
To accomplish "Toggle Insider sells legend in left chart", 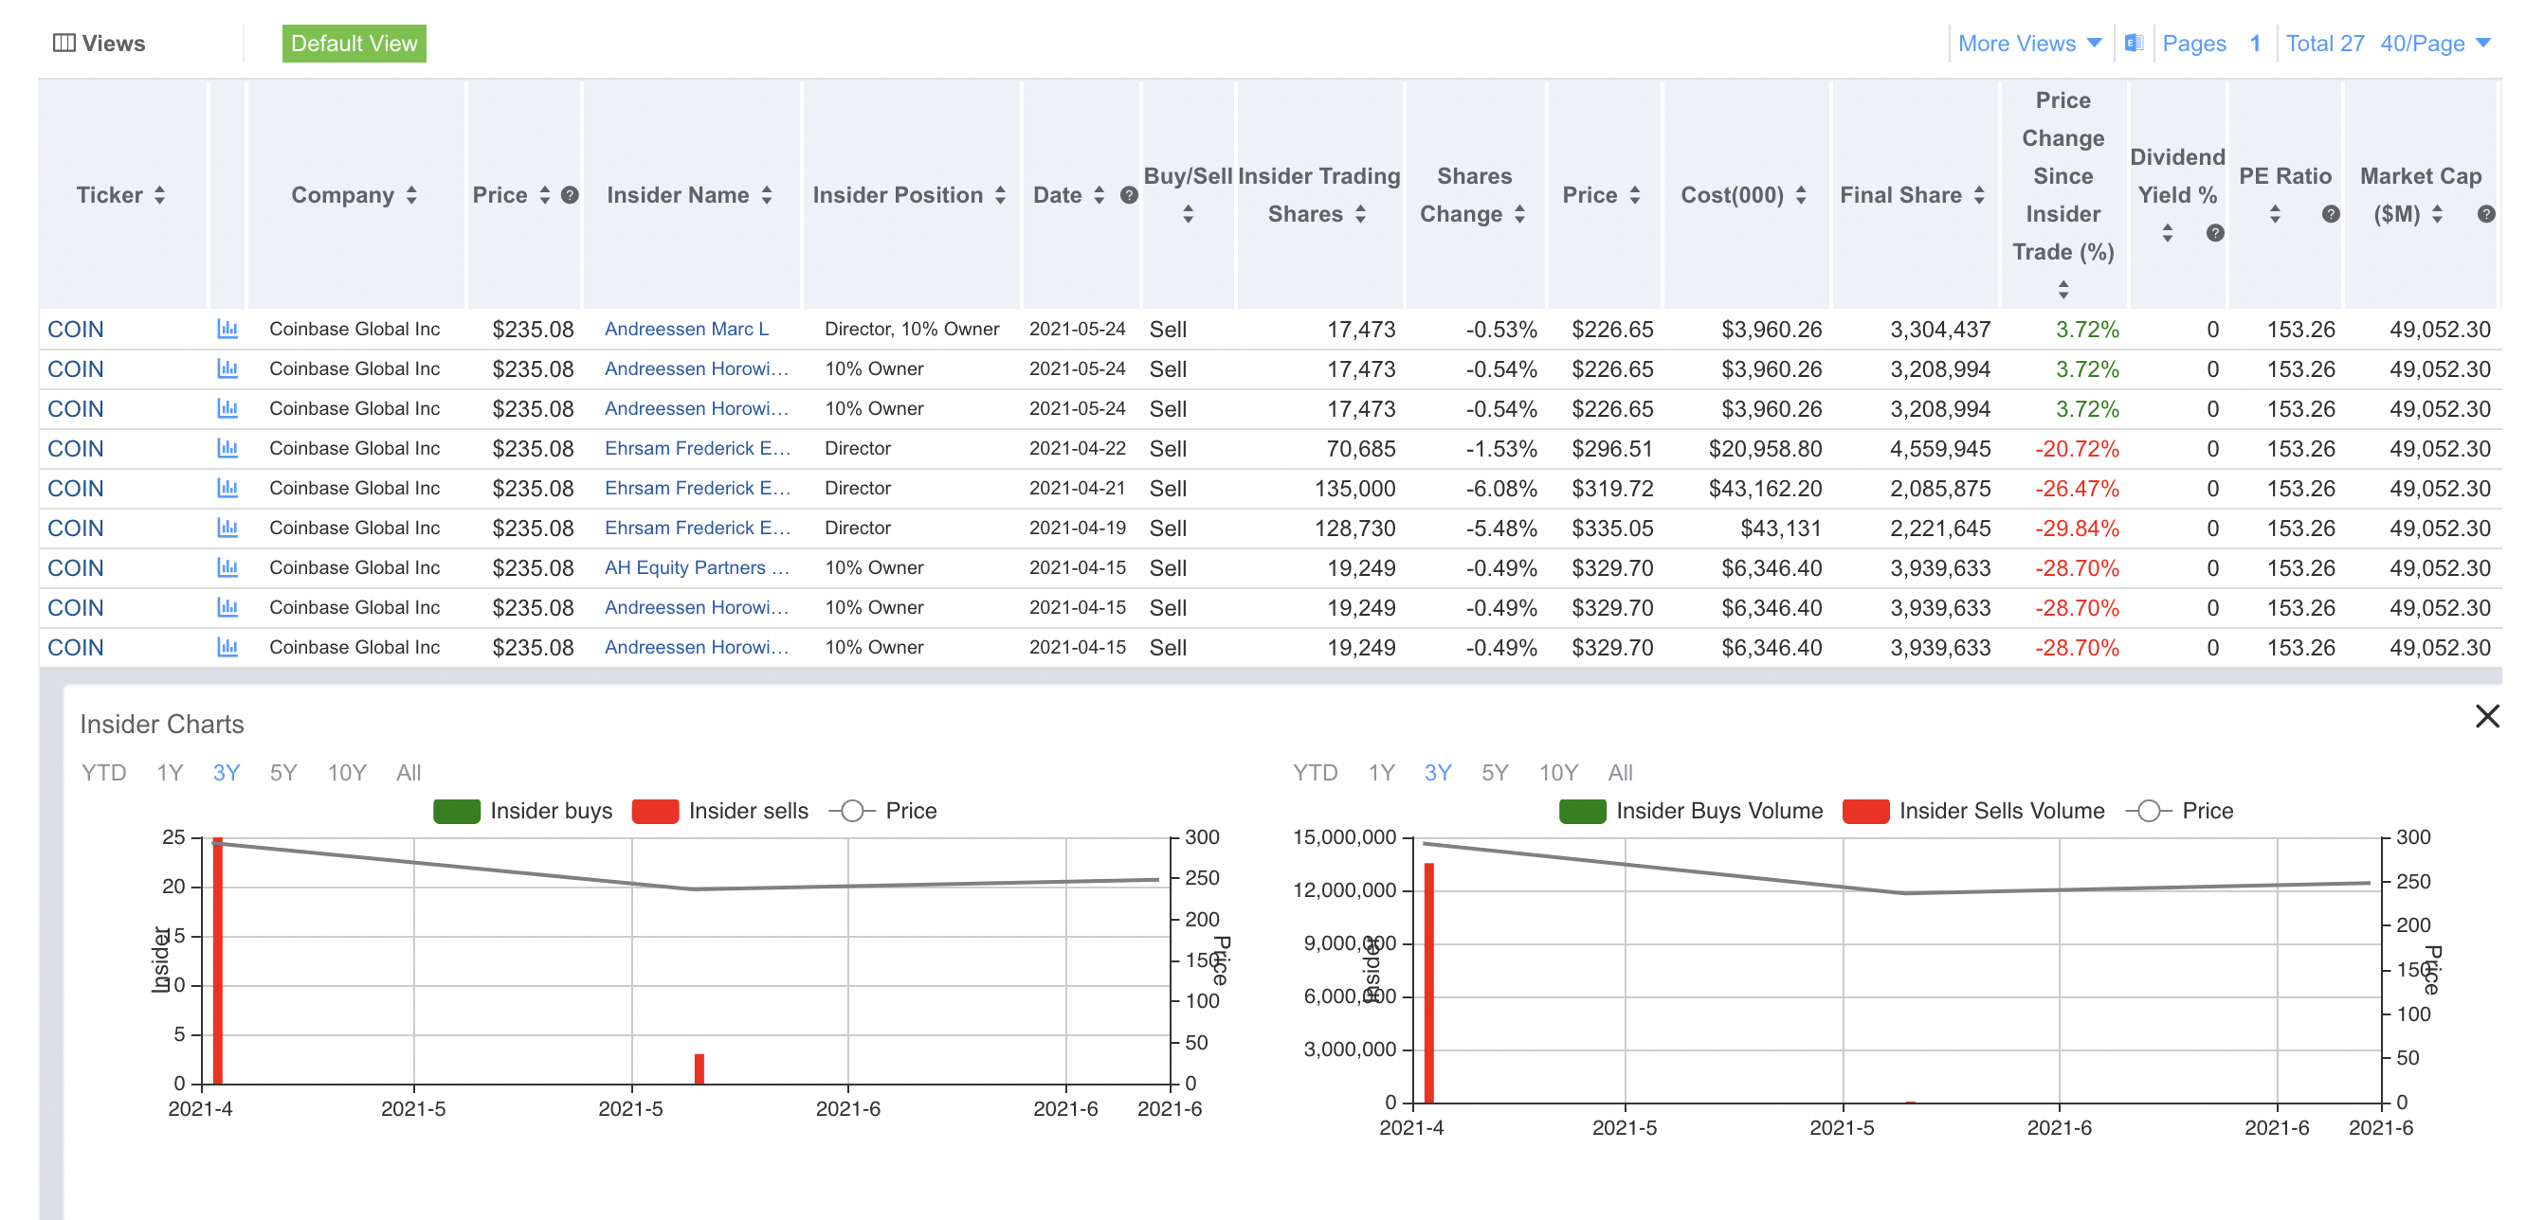I will 720,812.
